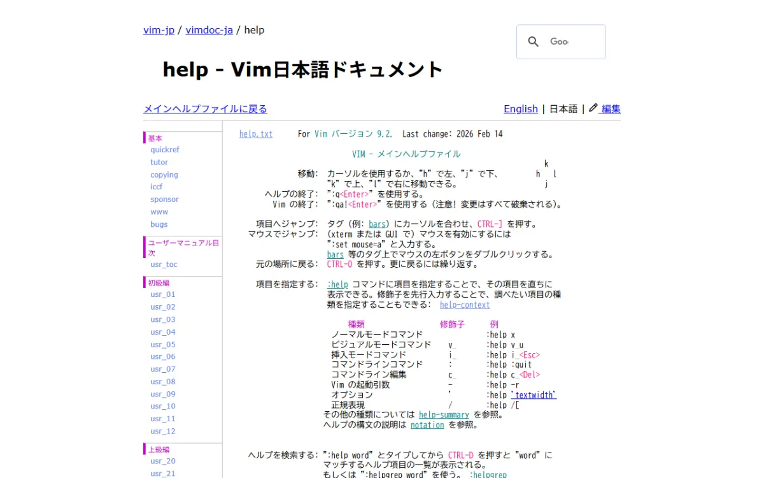The width and height of the screenshot is (764, 478).
Task: Click the CTRL-O key text
Action: tap(340, 264)
